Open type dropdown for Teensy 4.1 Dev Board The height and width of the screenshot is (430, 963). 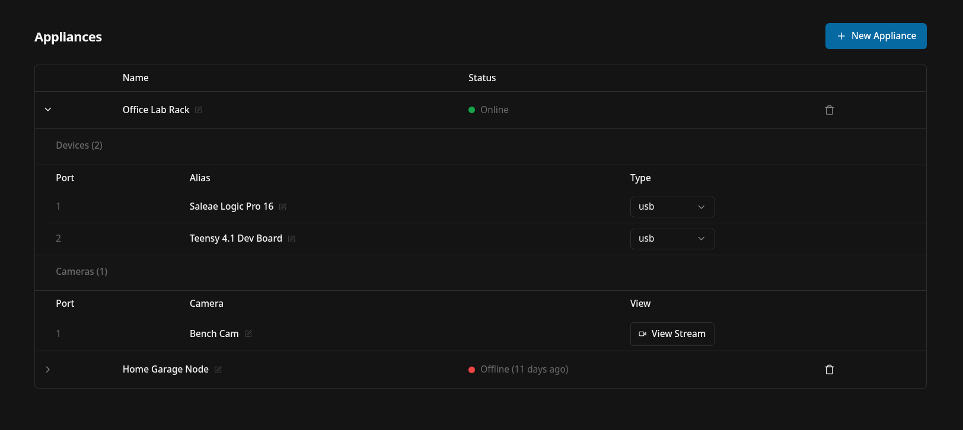point(672,239)
